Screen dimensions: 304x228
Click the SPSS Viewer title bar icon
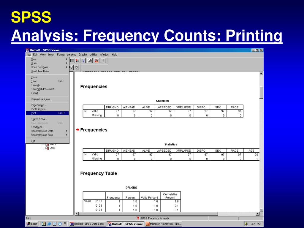[28, 50]
